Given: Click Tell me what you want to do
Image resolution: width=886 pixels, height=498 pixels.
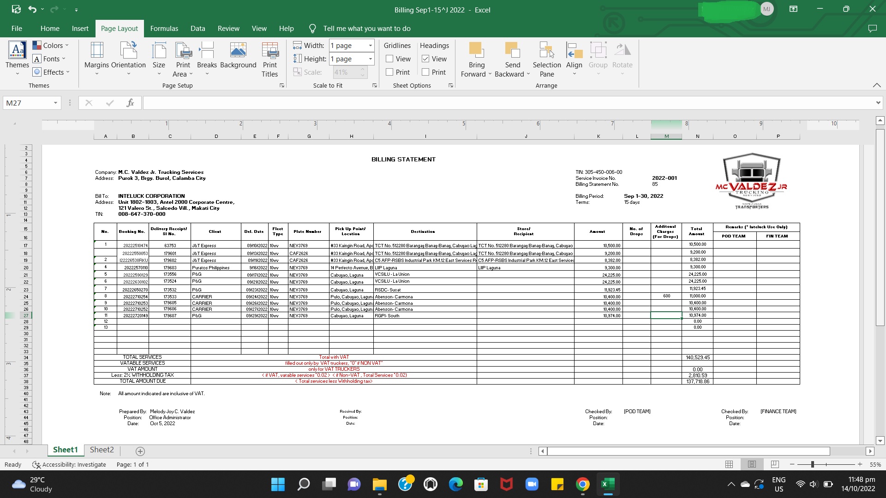Looking at the screenshot, I should 366,28.
